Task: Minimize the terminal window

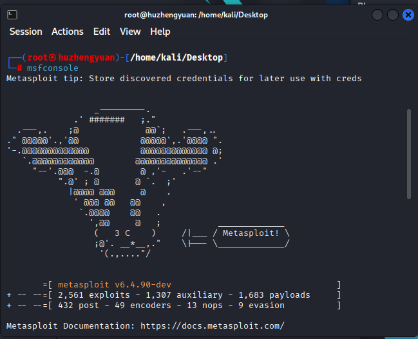Action: coord(377,15)
